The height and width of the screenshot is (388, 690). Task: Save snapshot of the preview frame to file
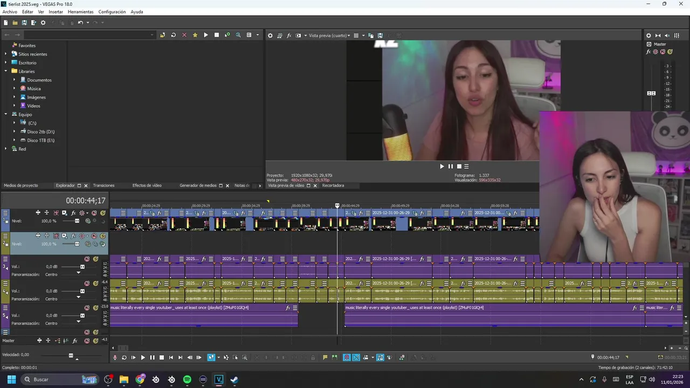[x=380, y=36]
